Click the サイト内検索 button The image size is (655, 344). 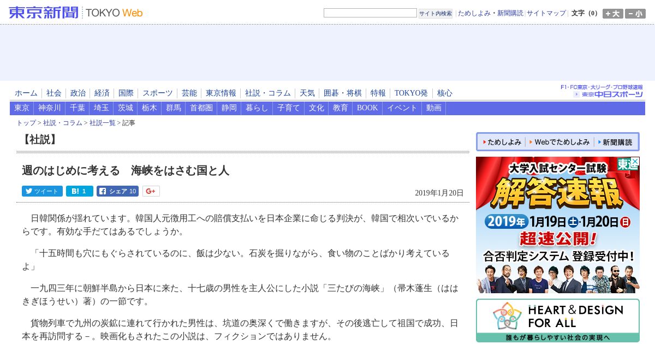(x=436, y=13)
